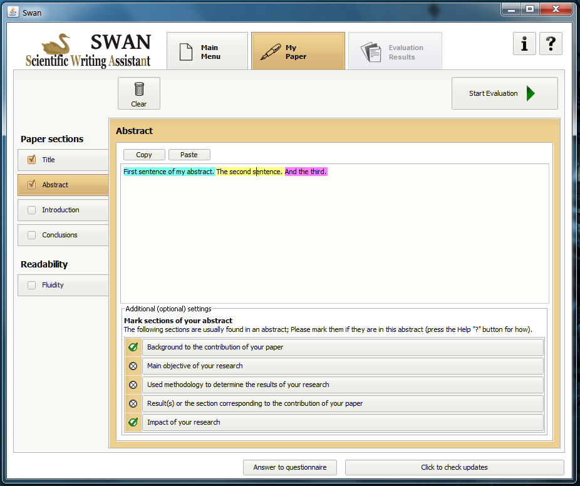
Task: Click to check updates button
Action: [455, 467]
